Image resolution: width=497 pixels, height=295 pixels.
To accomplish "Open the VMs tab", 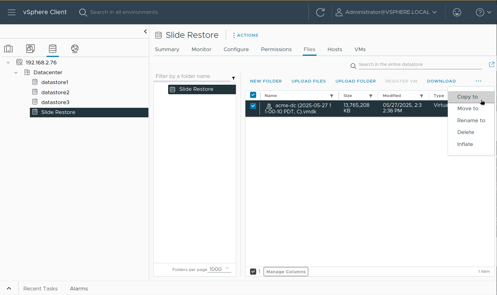I will pyautogui.click(x=360, y=49).
